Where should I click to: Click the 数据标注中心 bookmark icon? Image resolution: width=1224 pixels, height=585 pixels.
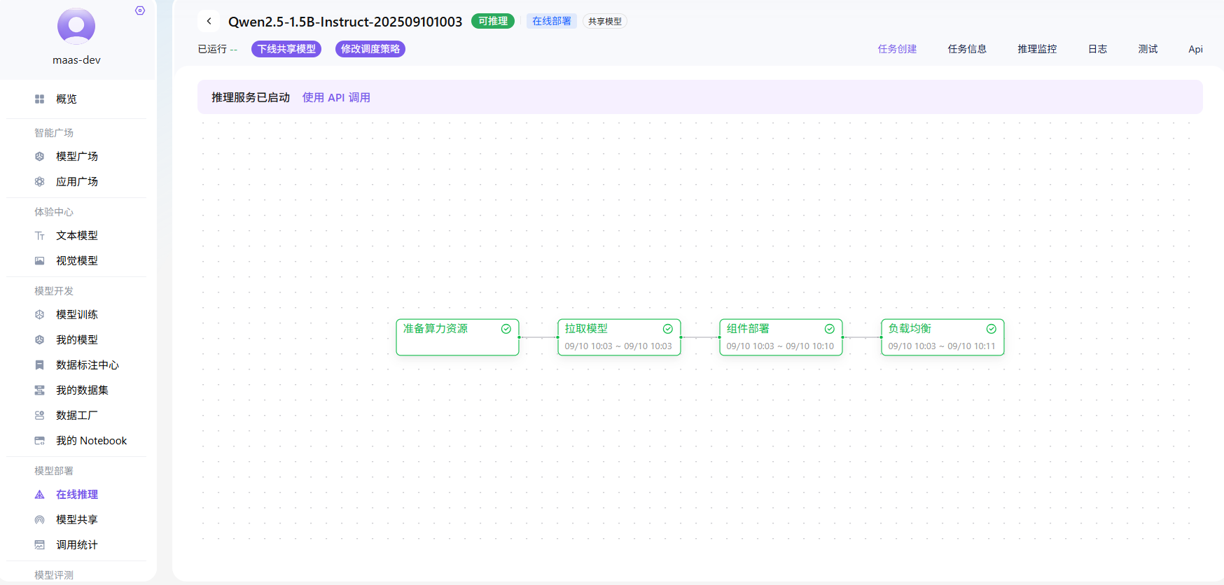40,365
